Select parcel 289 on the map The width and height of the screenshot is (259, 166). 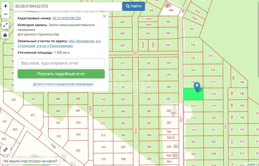(149, 147)
